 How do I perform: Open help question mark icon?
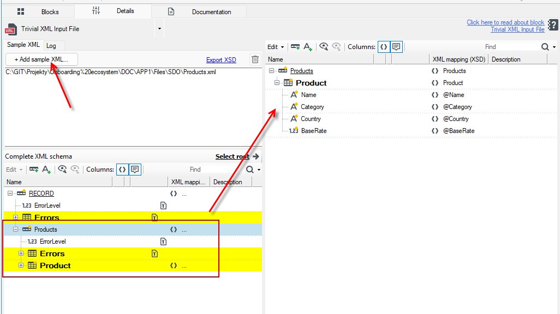(553, 25)
